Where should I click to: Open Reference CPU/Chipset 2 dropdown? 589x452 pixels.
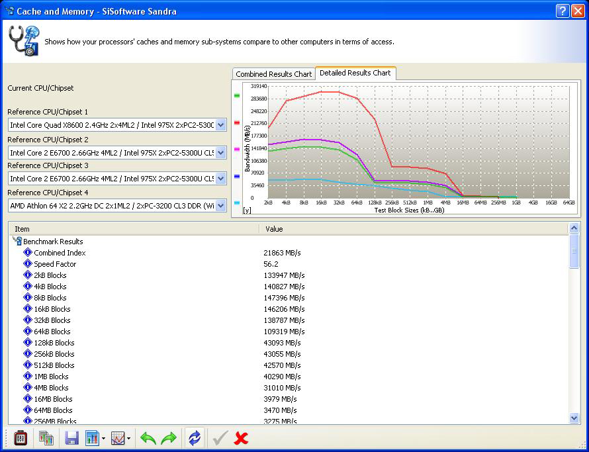pos(221,153)
